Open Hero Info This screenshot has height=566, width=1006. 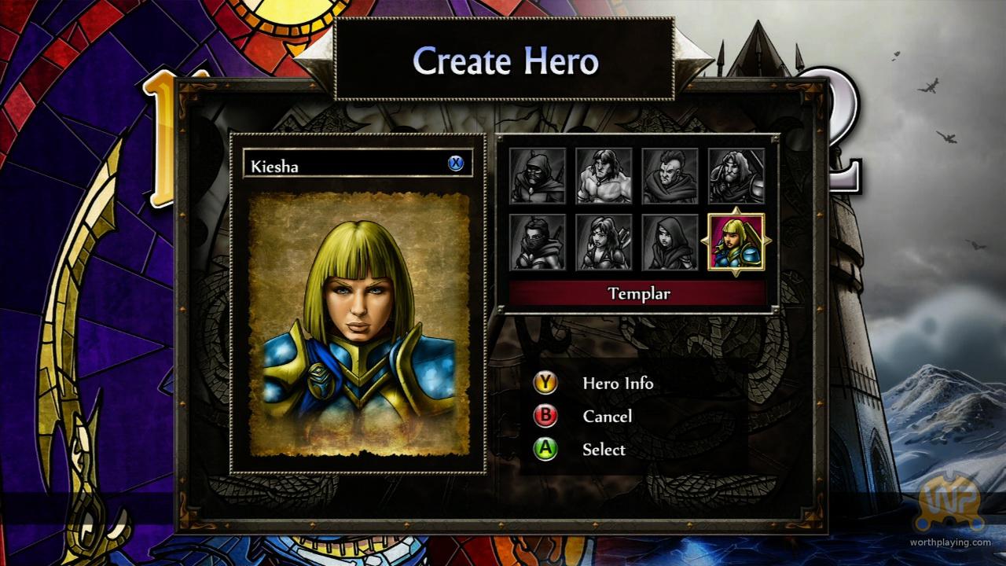pyautogui.click(x=618, y=384)
